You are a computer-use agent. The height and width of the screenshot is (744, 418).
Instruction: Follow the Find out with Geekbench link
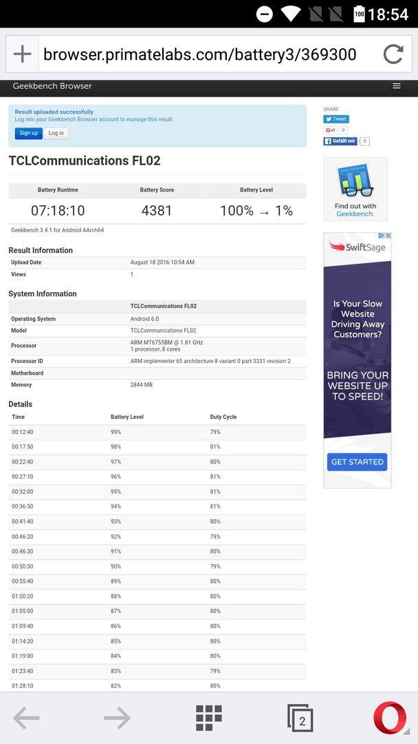(355, 209)
